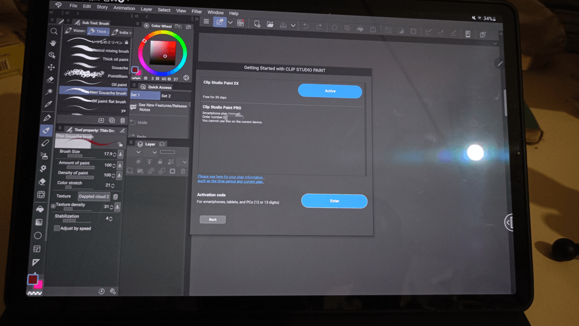Open the Layer menu
The image size is (579, 326).
point(146,9)
